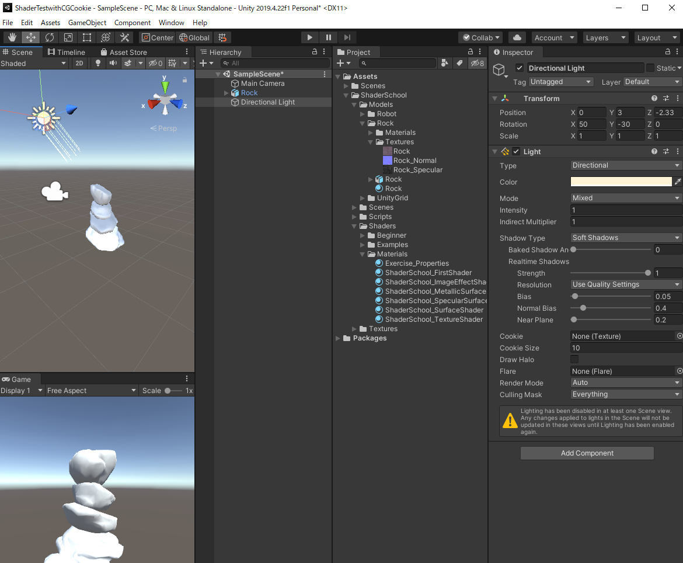Click the Pause button
Viewport: 683px width, 563px height.
(329, 37)
